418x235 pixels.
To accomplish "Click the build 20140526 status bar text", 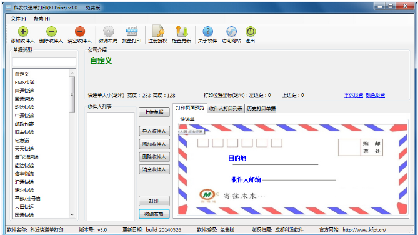I will coord(164,229).
